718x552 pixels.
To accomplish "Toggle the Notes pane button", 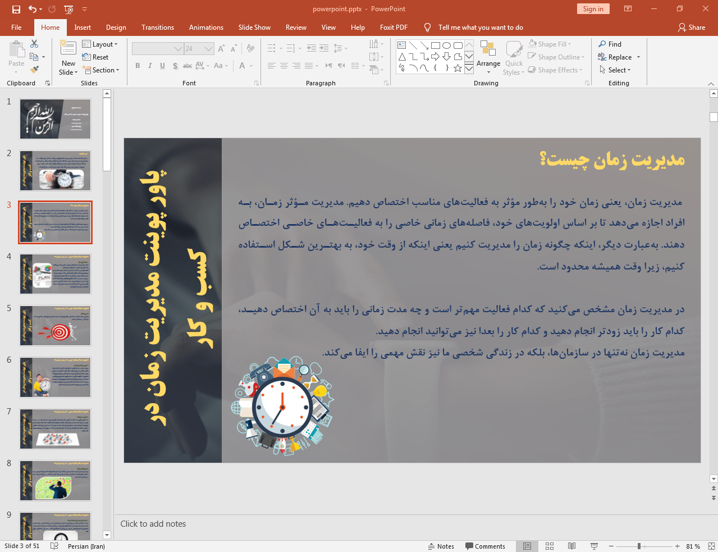I will (441, 546).
